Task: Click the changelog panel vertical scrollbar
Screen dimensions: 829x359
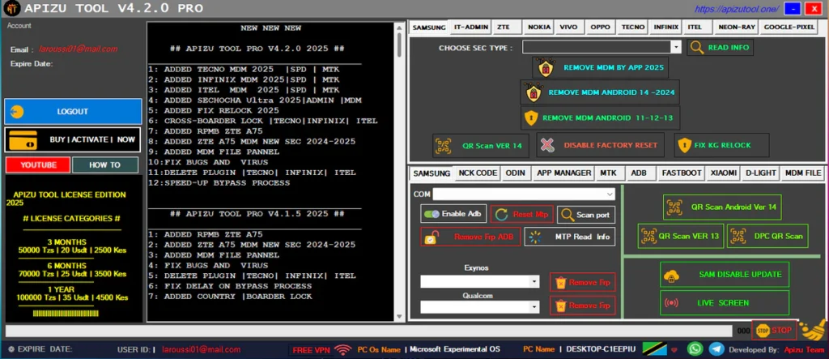Action: pyautogui.click(x=399, y=172)
